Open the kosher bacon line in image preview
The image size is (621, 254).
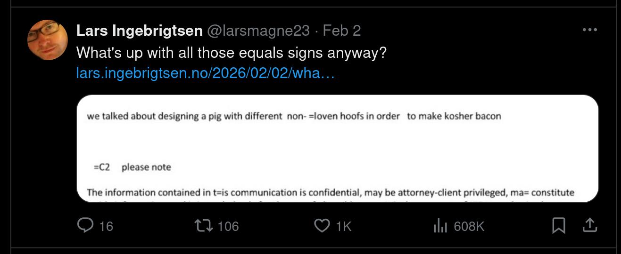294,116
